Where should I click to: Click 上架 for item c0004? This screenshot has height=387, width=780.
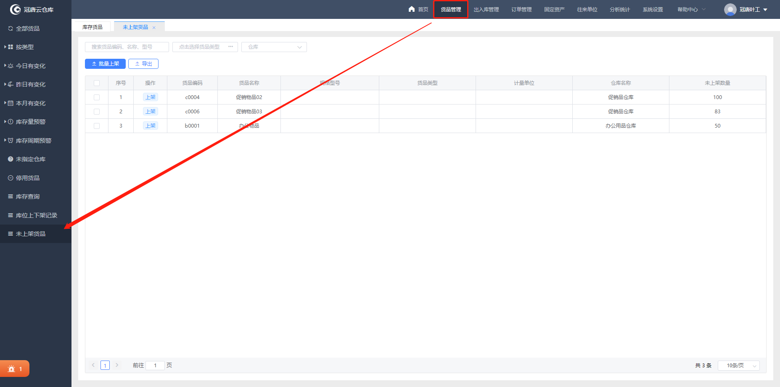(151, 97)
